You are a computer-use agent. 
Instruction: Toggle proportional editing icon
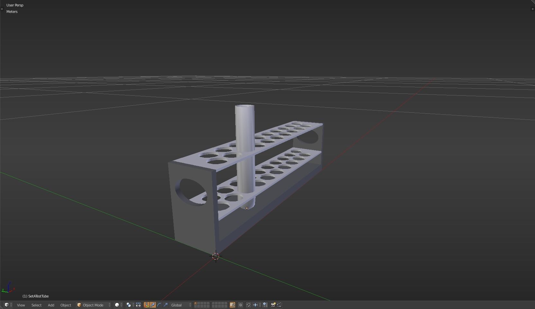click(240, 305)
